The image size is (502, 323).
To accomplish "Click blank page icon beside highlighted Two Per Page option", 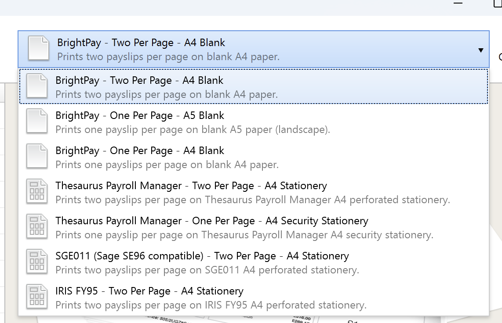I will click(37, 86).
